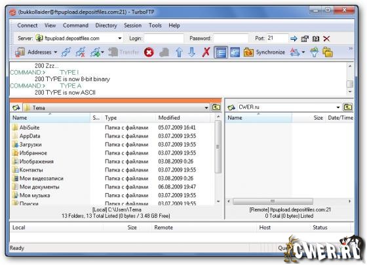Click the Password input field
Screen dimensions: 367x265
pyautogui.click(x=231, y=39)
